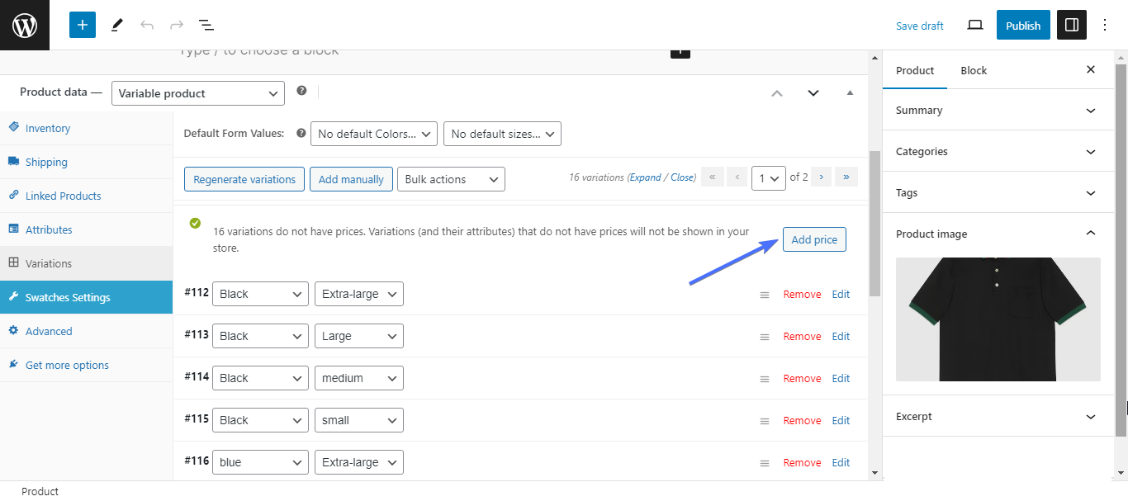Open the No default sizes dropdown

[502, 134]
